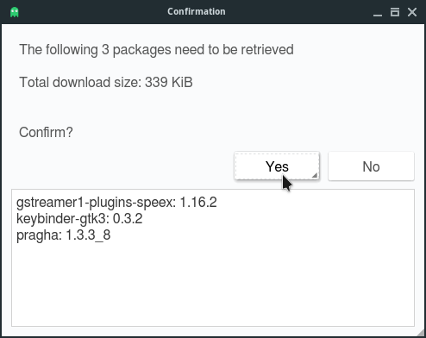Select the keybinder-gtk3 package entry

click(79, 219)
